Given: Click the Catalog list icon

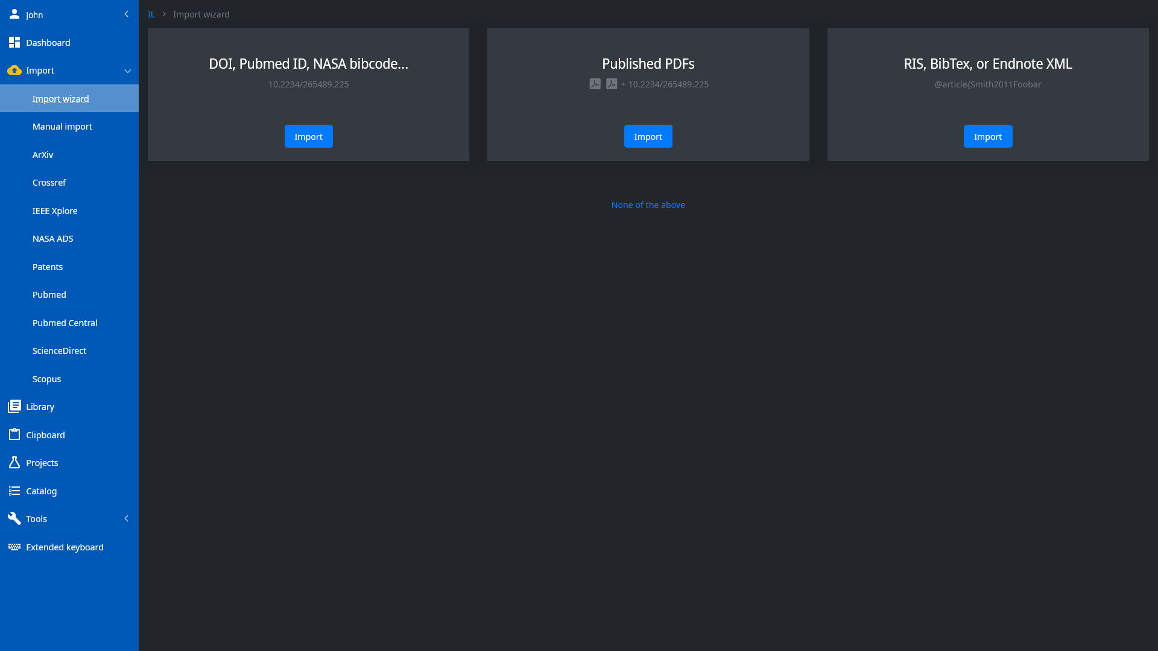Looking at the screenshot, I should point(14,491).
